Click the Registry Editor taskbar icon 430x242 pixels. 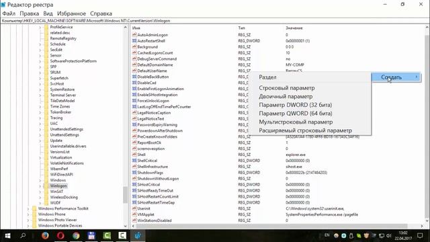tap(138, 235)
